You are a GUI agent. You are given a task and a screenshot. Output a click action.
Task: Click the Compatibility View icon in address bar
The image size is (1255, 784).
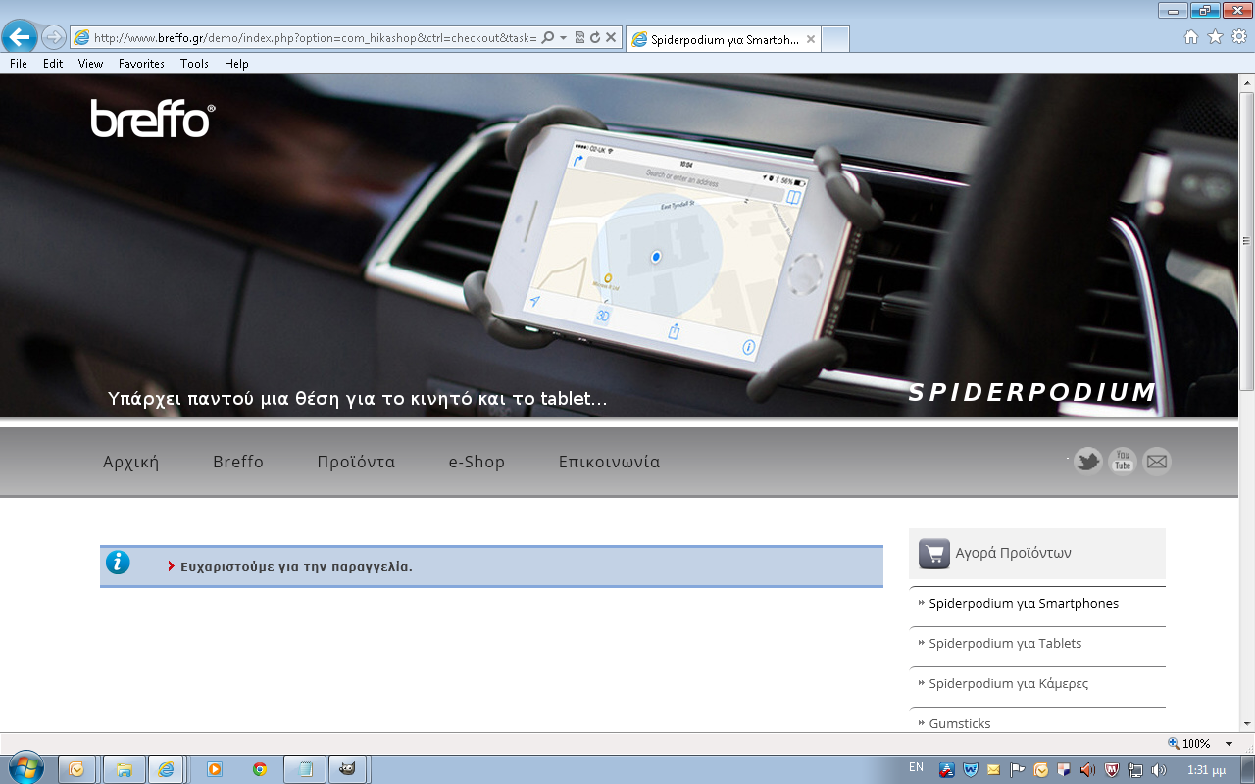[x=579, y=37]
